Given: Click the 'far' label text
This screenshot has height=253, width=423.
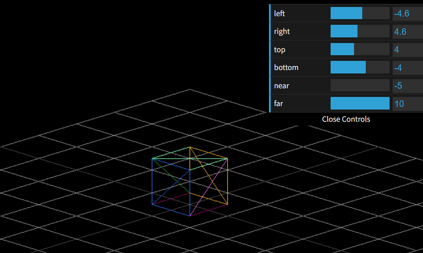Looking at the screenshot, I should click(x=279, y=103).
